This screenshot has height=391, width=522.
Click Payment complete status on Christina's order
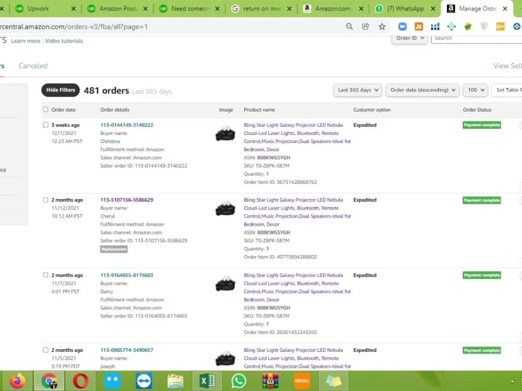tap(482, 125)
